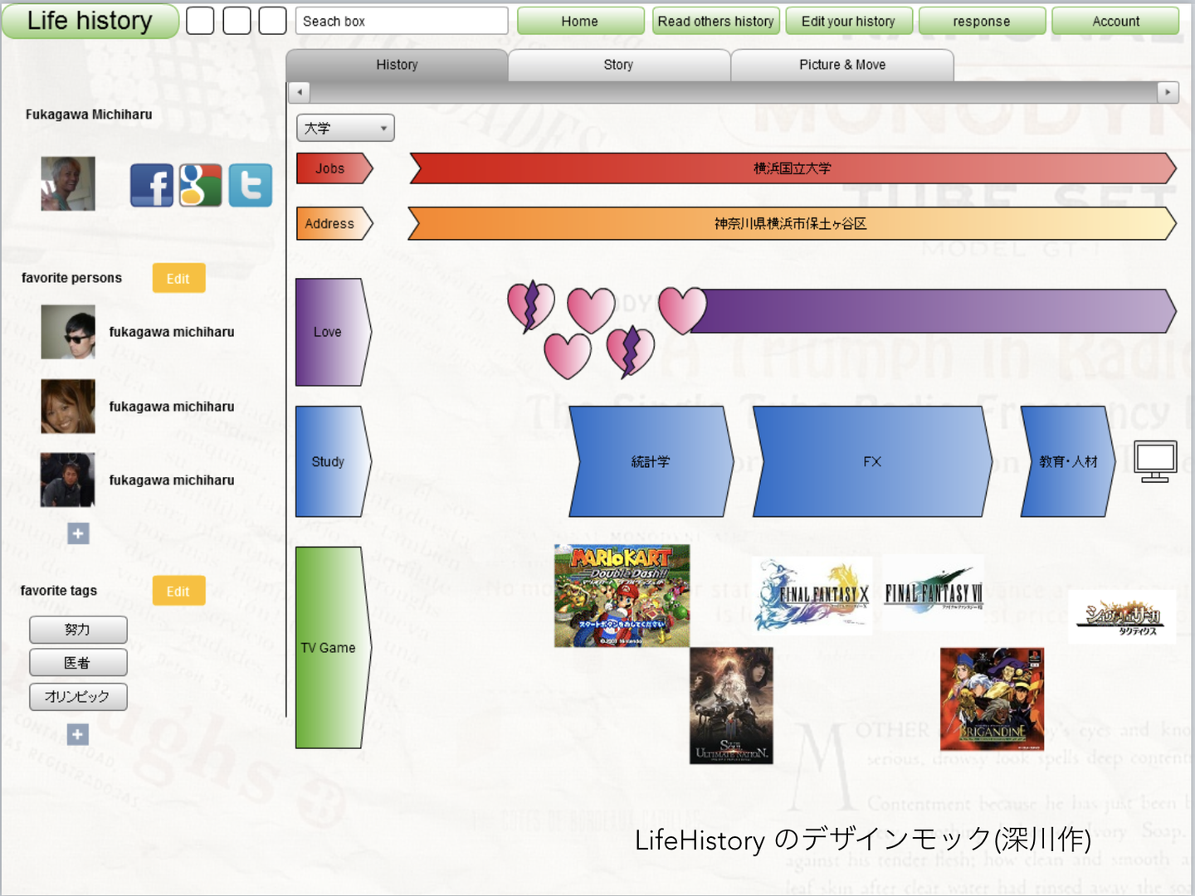Image resolution: width=1195 pixels, height=896 pixels.
Task: Open the Japanese tactics game logo
Action: 1122,617
